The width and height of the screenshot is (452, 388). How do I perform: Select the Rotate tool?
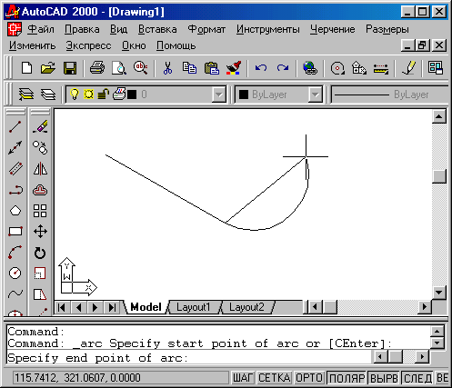(40, 253)
